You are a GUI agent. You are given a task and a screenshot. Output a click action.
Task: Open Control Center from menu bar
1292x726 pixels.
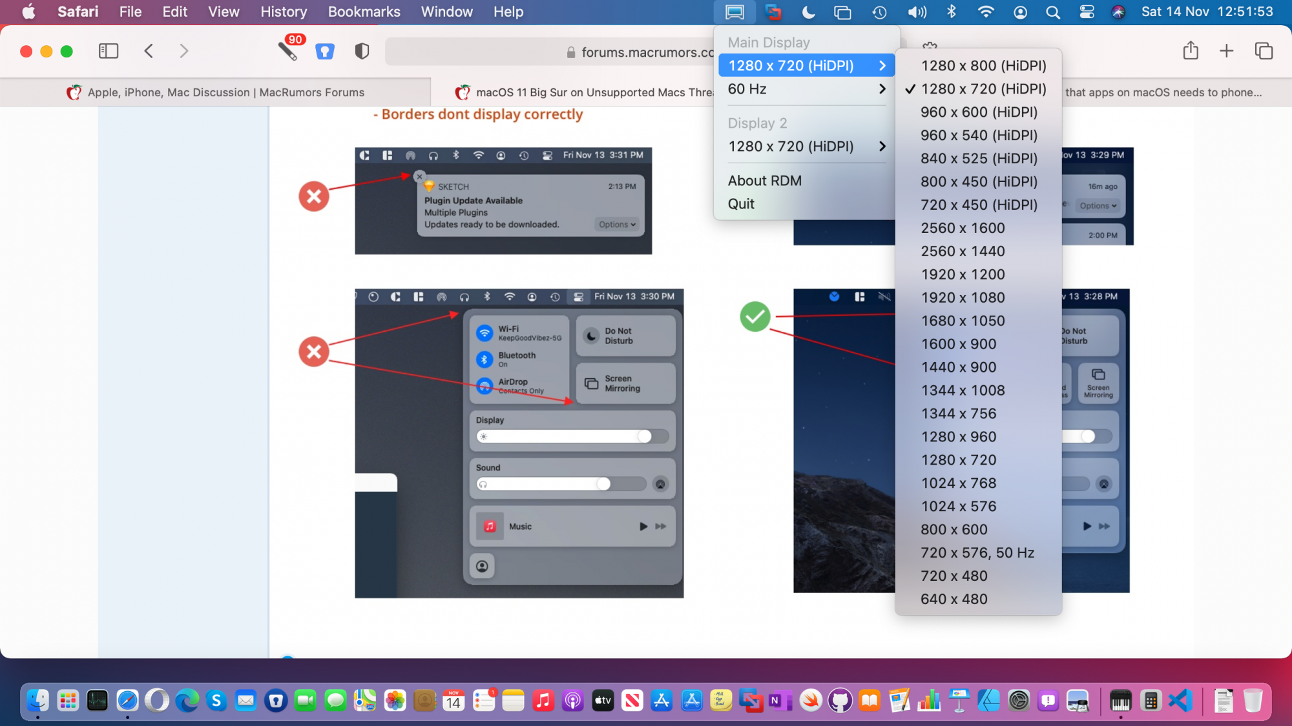pos(1087,12)
